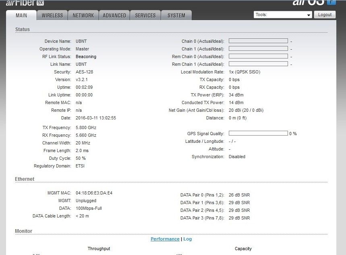This screenshot has height=255, width=346.
Task: Click the airOS logo at top right
Action: coord(313,2)
